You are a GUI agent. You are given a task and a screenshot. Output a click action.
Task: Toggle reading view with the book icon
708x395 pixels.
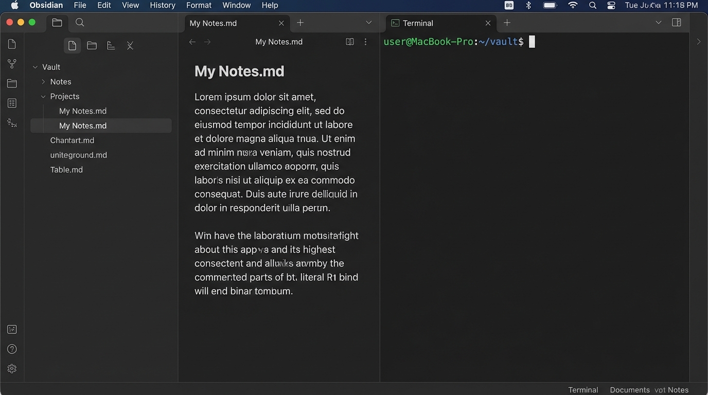click(350, 42)
